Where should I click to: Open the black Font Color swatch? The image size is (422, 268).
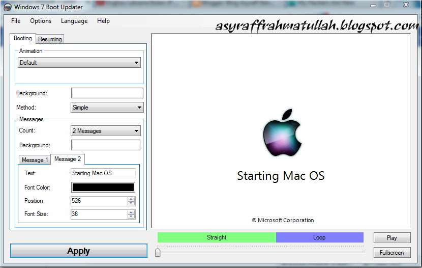[x=103, y=187]
